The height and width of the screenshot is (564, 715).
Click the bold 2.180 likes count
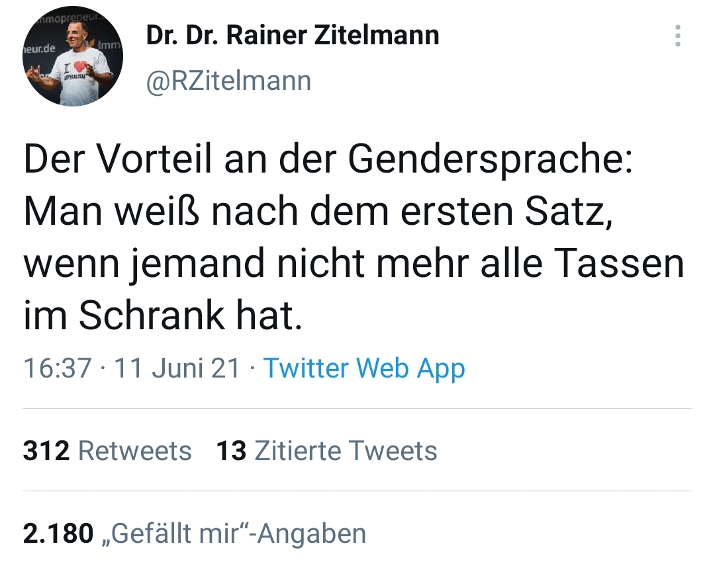click(58, 534)
